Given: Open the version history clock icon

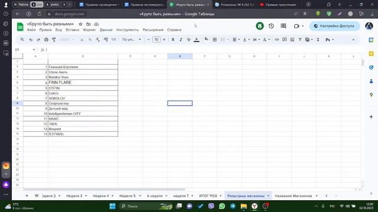Looking at the screenshot, I should [271, 26].
